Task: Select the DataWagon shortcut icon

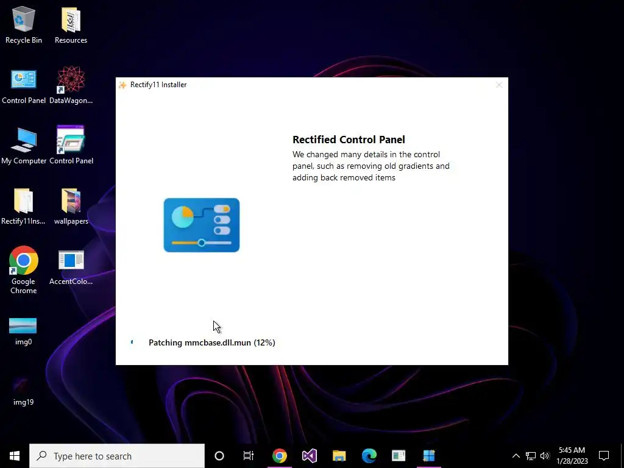Action: click(71, 85)
